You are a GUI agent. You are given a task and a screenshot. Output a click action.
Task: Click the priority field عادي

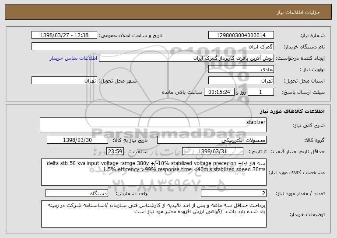coord(241,69)
